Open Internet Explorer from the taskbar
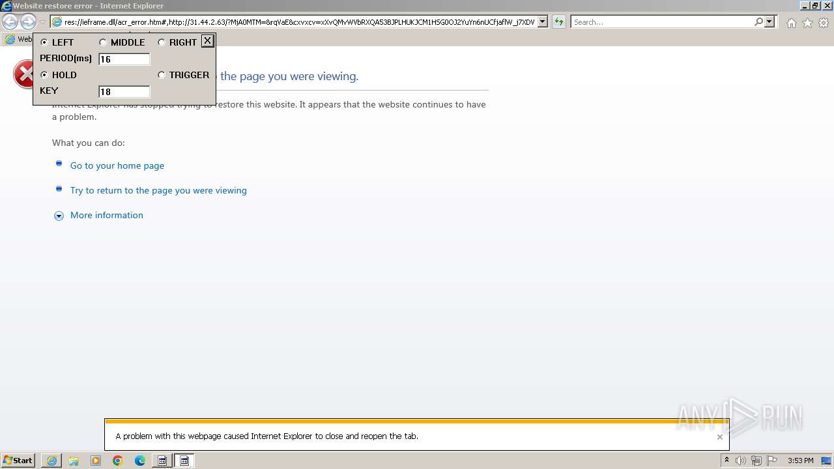 pyautogui.click(x=51, y=461)
